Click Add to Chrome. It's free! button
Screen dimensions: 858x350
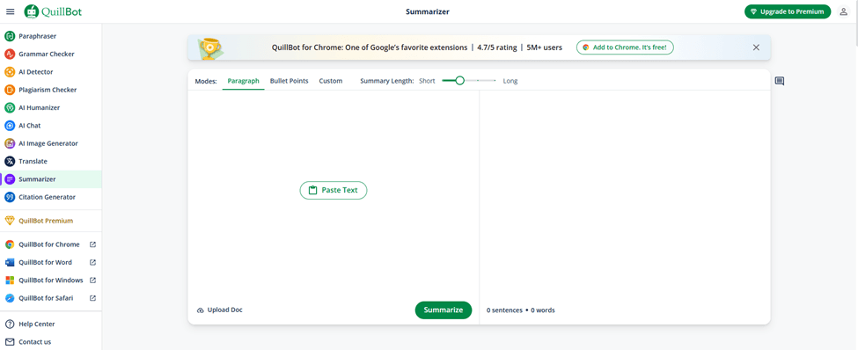625,47
